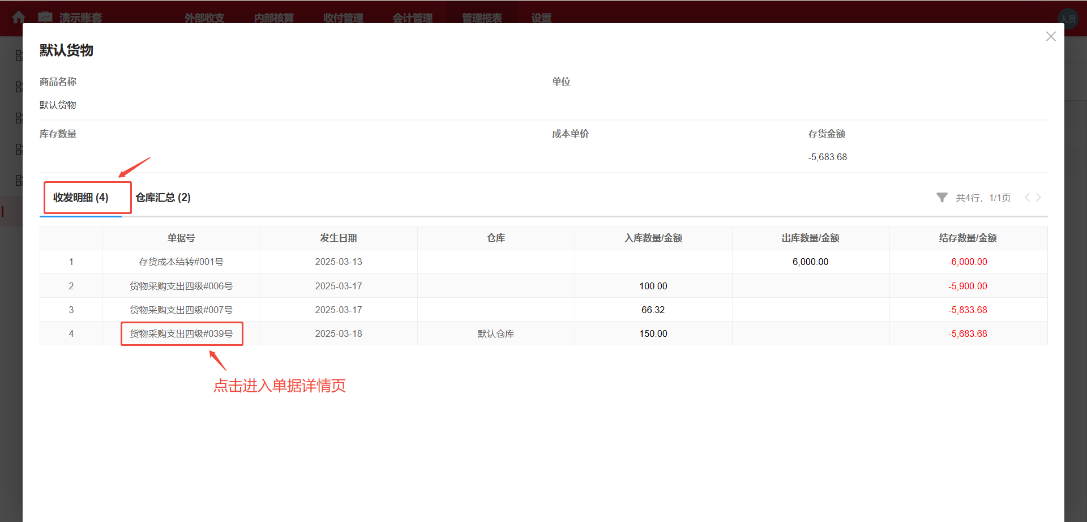Open the 管理报表 menu
This screenshot has width=1087, height=522.
pyautogui.click(x=482, y=18)
